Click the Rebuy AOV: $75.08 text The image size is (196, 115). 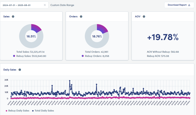pos(158,56)
